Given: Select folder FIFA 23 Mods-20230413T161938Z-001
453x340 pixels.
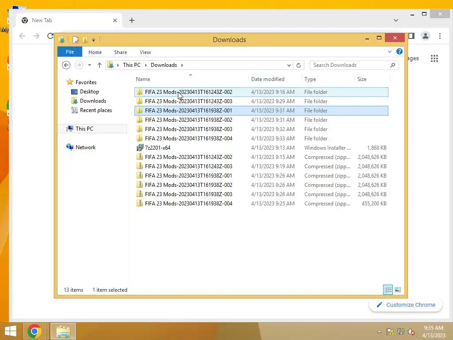Looking at the screenshot, I should coord(261,110).
